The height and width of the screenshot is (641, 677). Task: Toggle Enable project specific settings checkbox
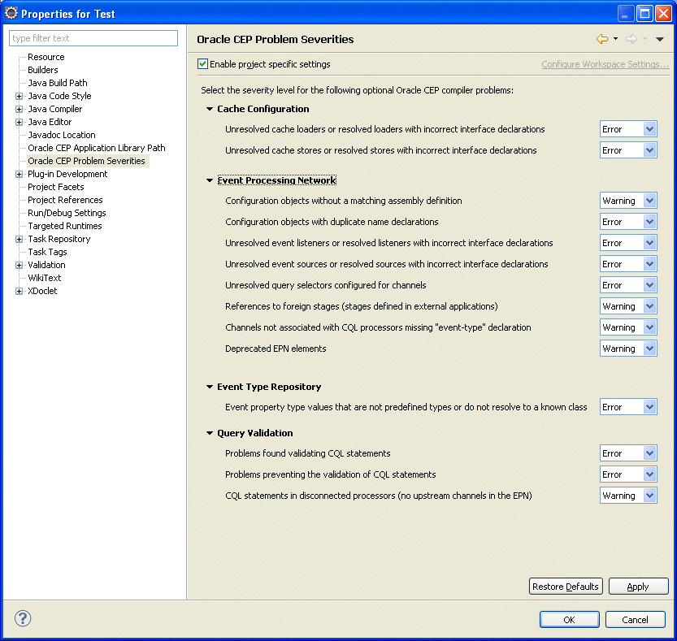(x=202, y=64)
